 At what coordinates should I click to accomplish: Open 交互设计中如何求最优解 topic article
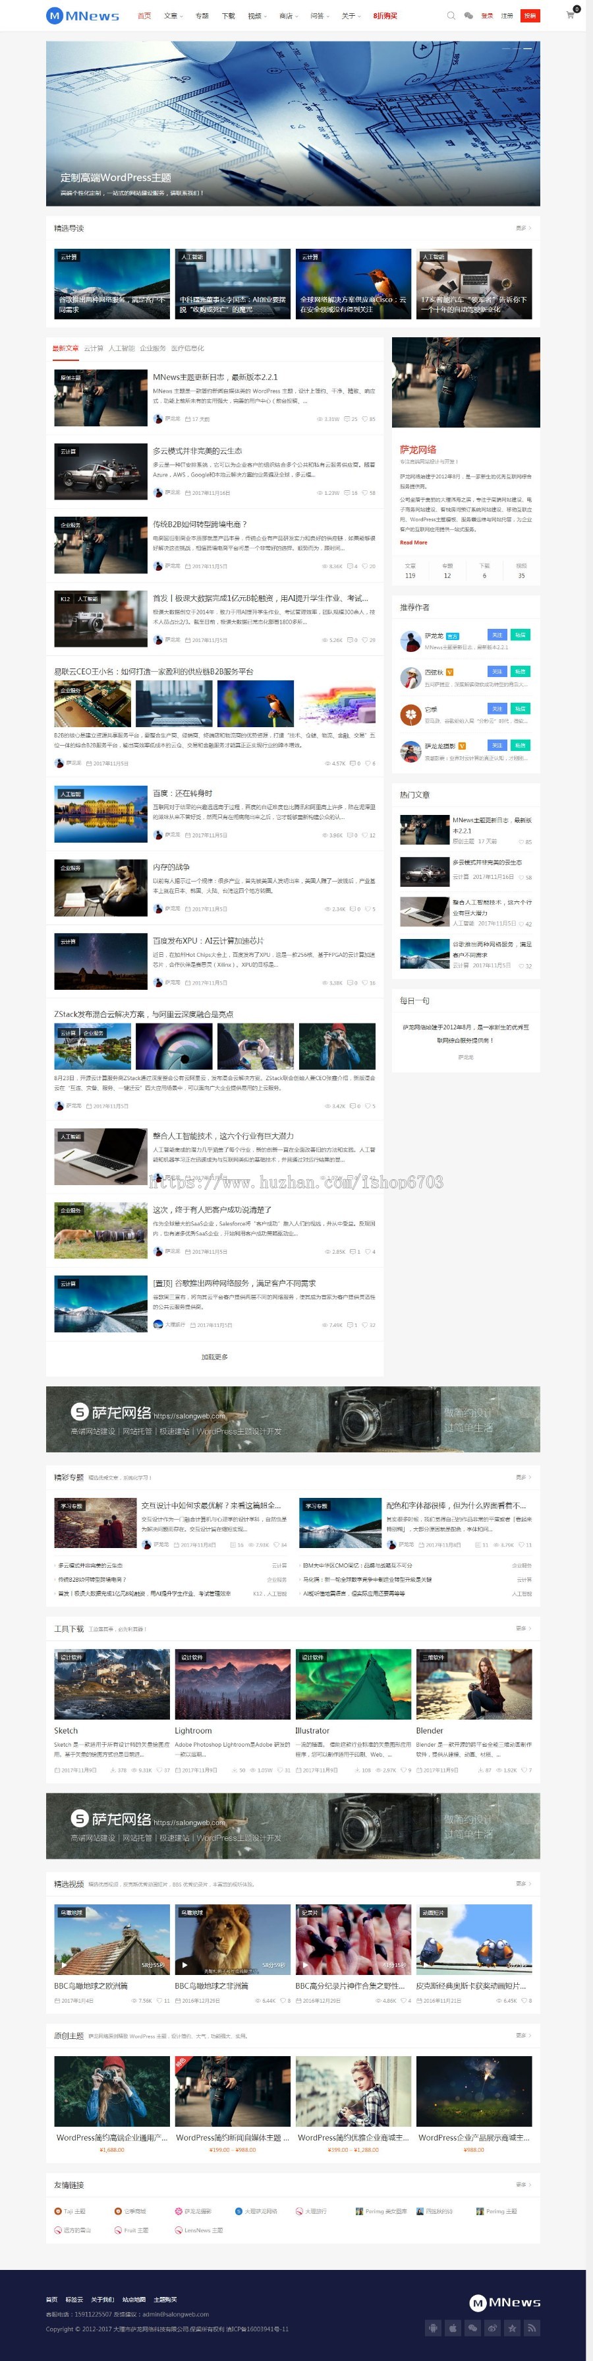(212, 1505)
